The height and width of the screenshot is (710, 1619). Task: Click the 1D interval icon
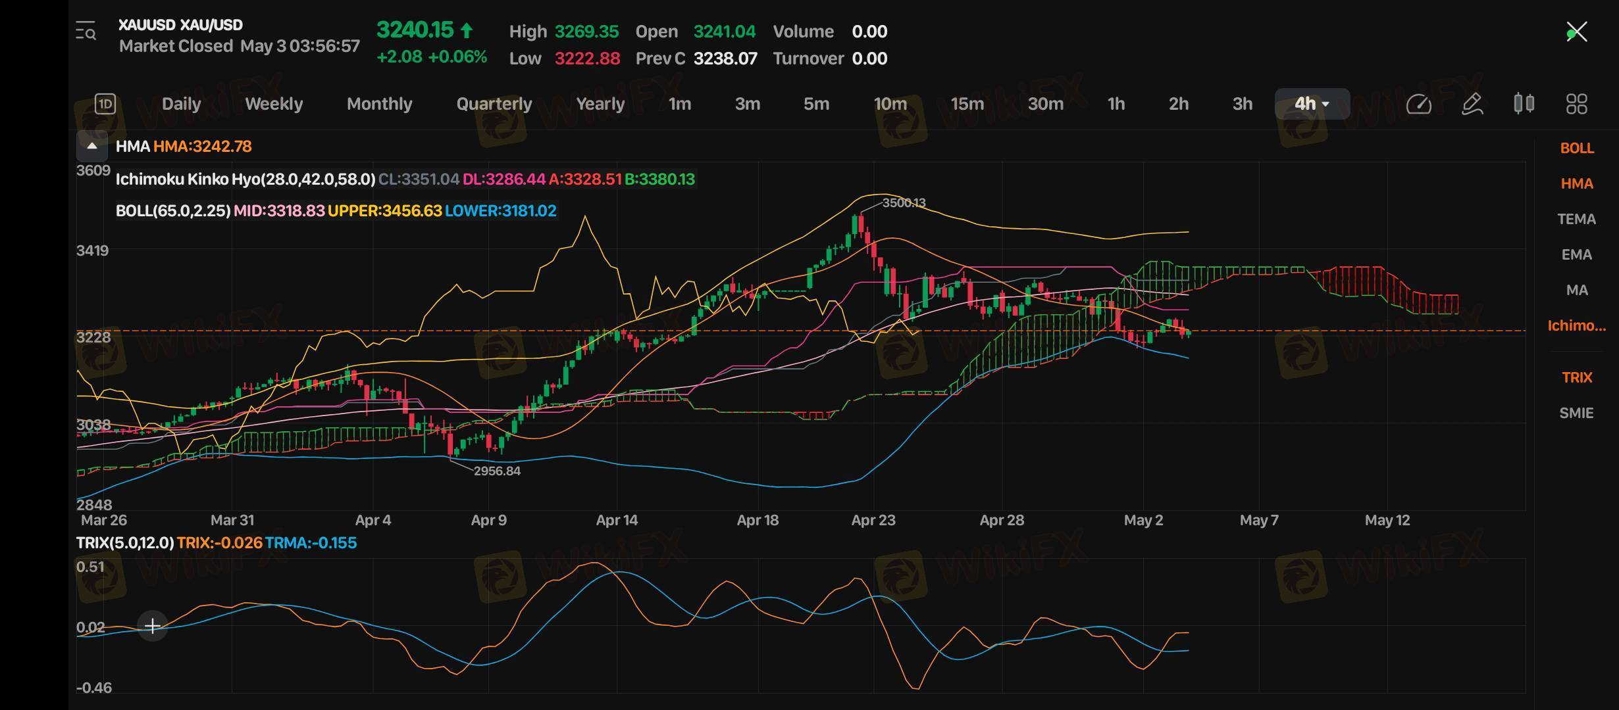tap(105, 104)
